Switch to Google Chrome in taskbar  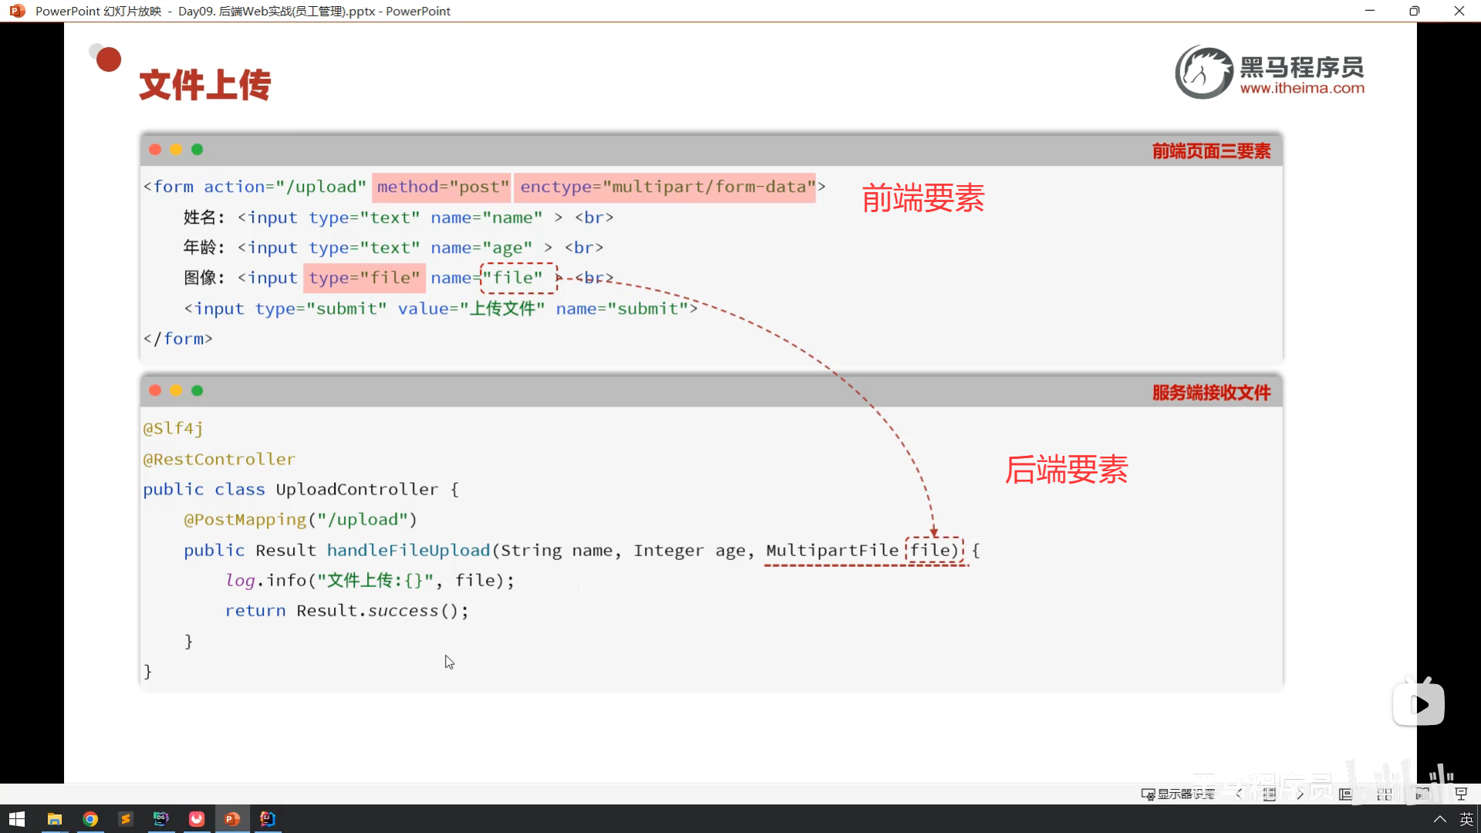(x=90, y=819)
